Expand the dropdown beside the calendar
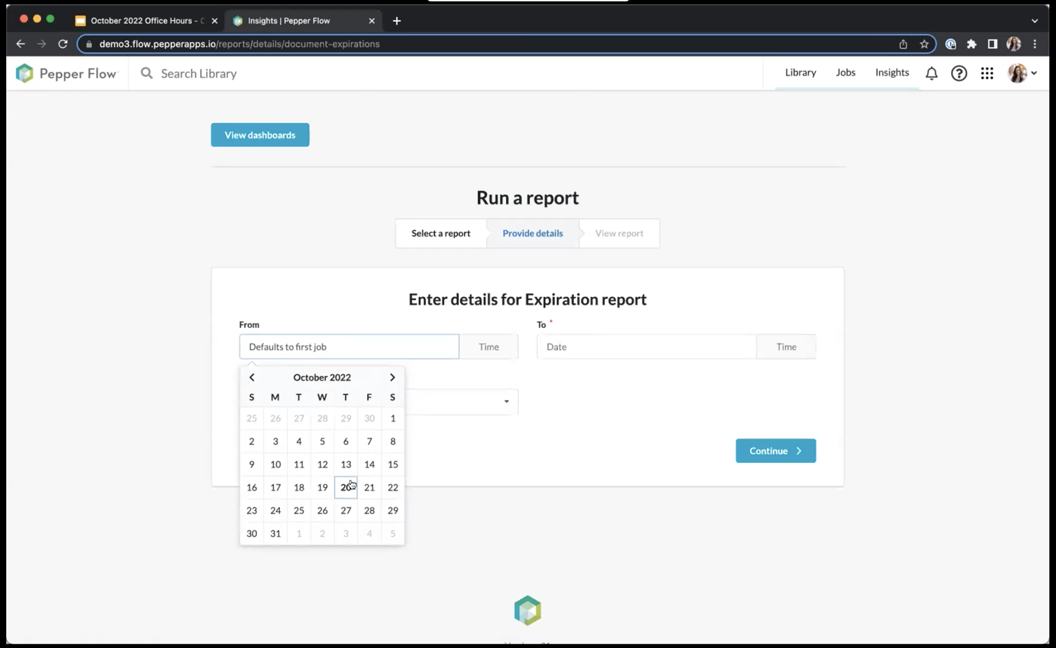1056x648 pixels. tap(506, 401)
